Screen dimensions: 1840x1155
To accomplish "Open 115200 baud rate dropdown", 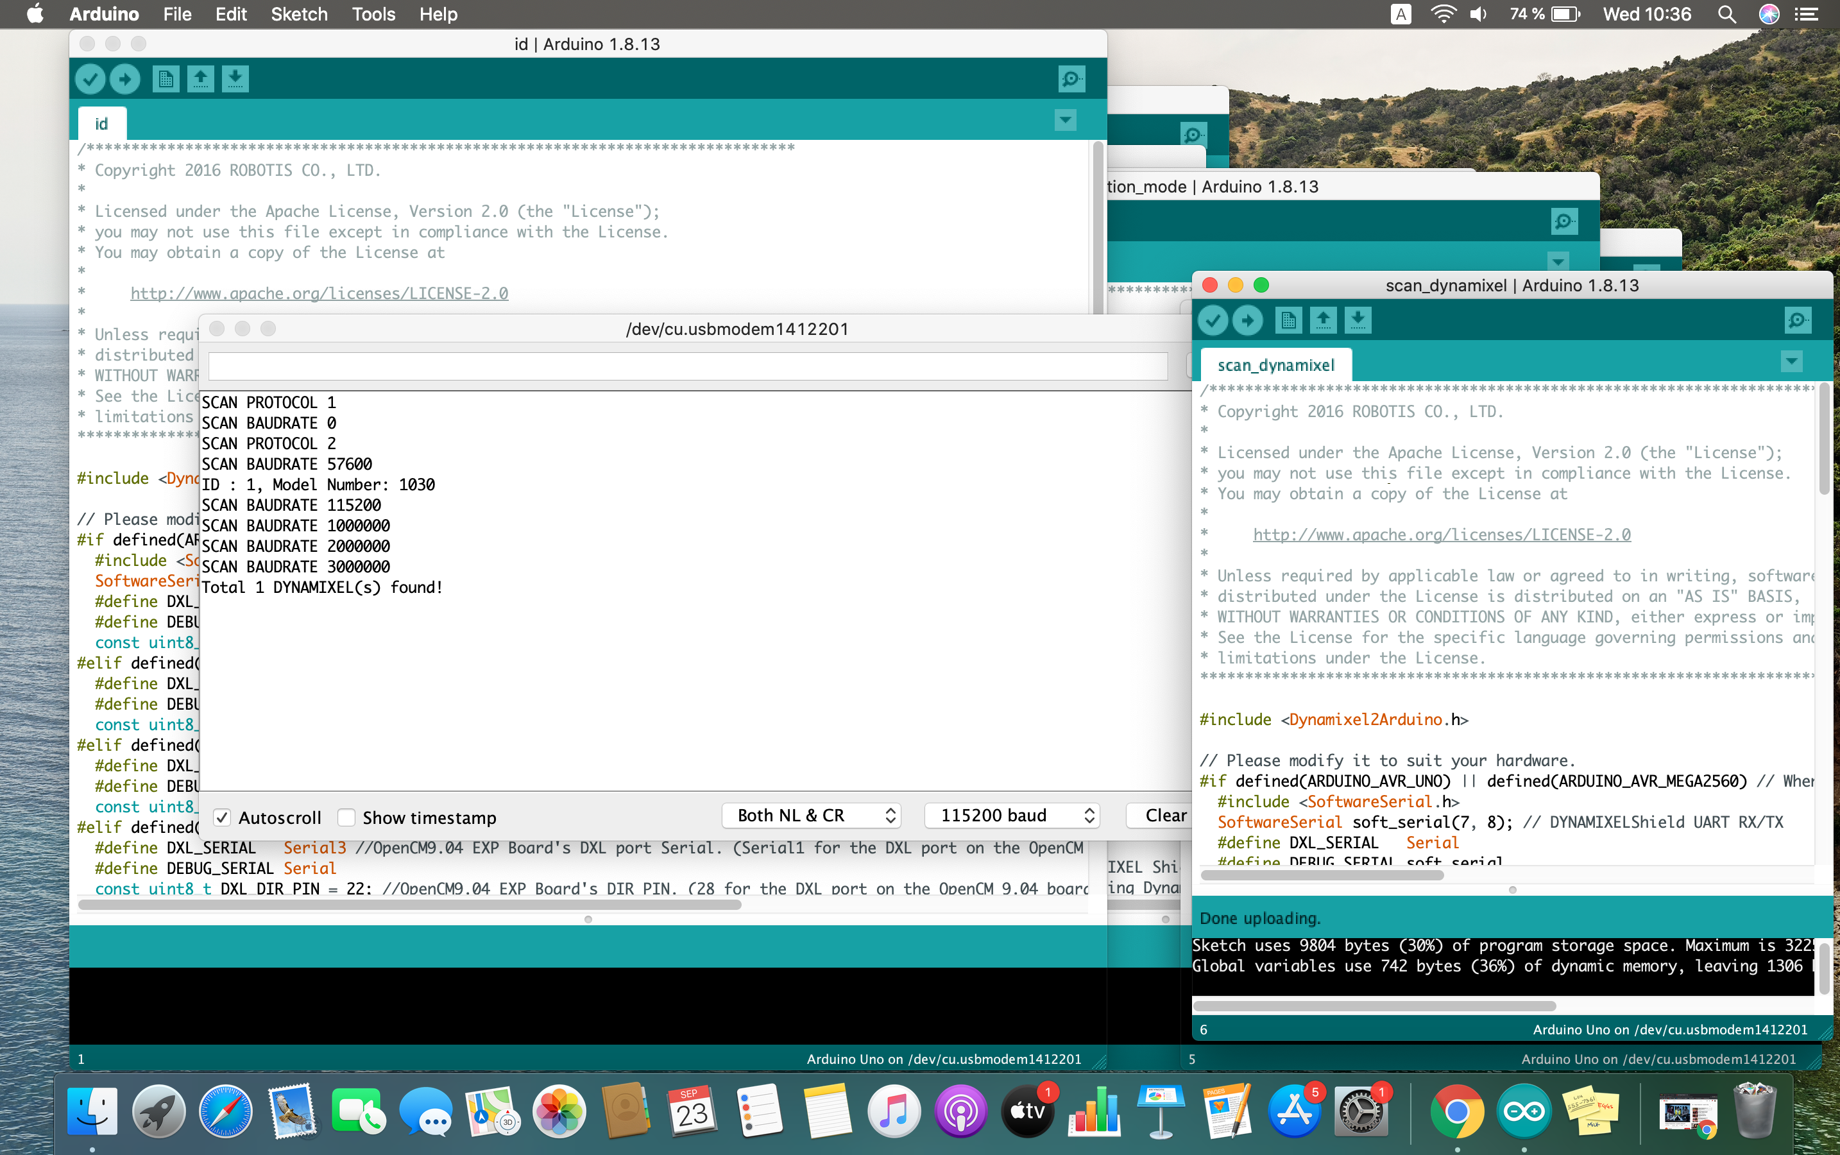I will (1012, 816).
